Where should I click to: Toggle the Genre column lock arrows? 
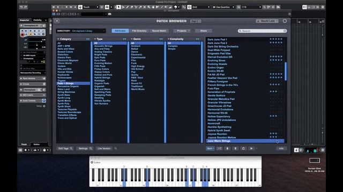click(x=161, y=39)
